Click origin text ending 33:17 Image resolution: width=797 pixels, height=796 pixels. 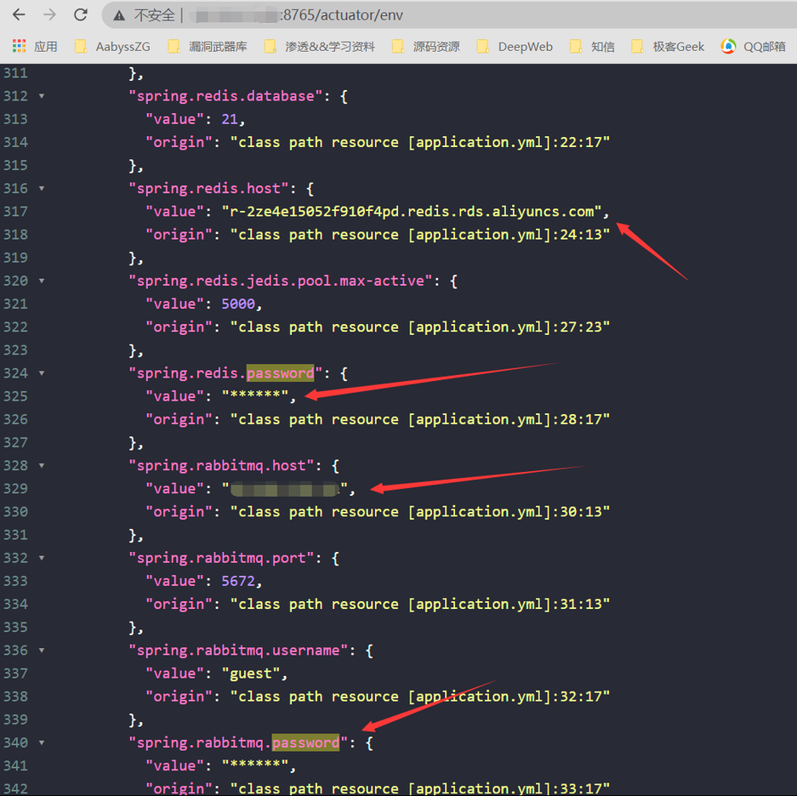pyautogui.click(x=420, y=789)
